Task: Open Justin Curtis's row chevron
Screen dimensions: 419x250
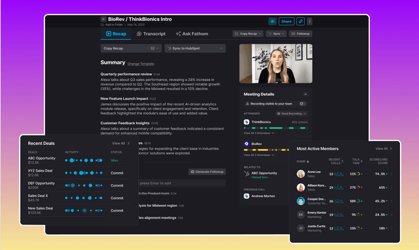Action: pyautogui.click(x=392, y=228)
